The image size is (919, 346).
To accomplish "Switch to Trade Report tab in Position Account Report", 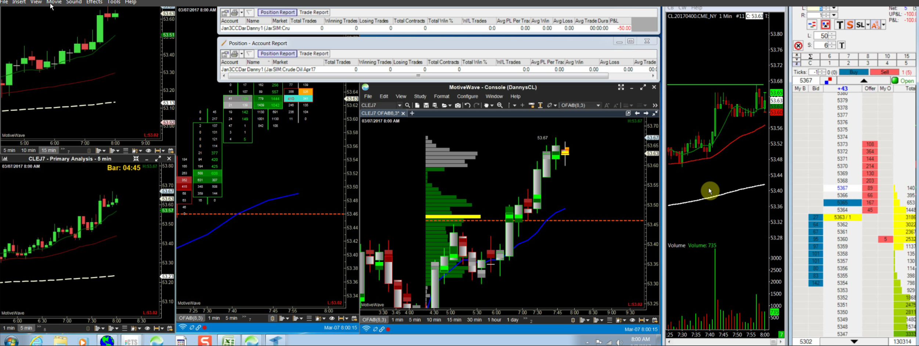I will [x=314, y=54].
